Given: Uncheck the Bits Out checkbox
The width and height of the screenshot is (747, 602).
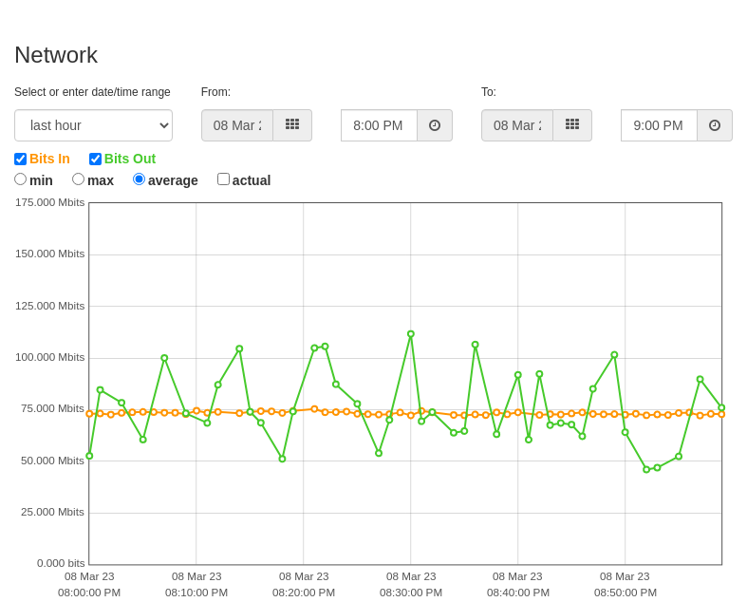Looking at the screenshot, I should (95, 159).
